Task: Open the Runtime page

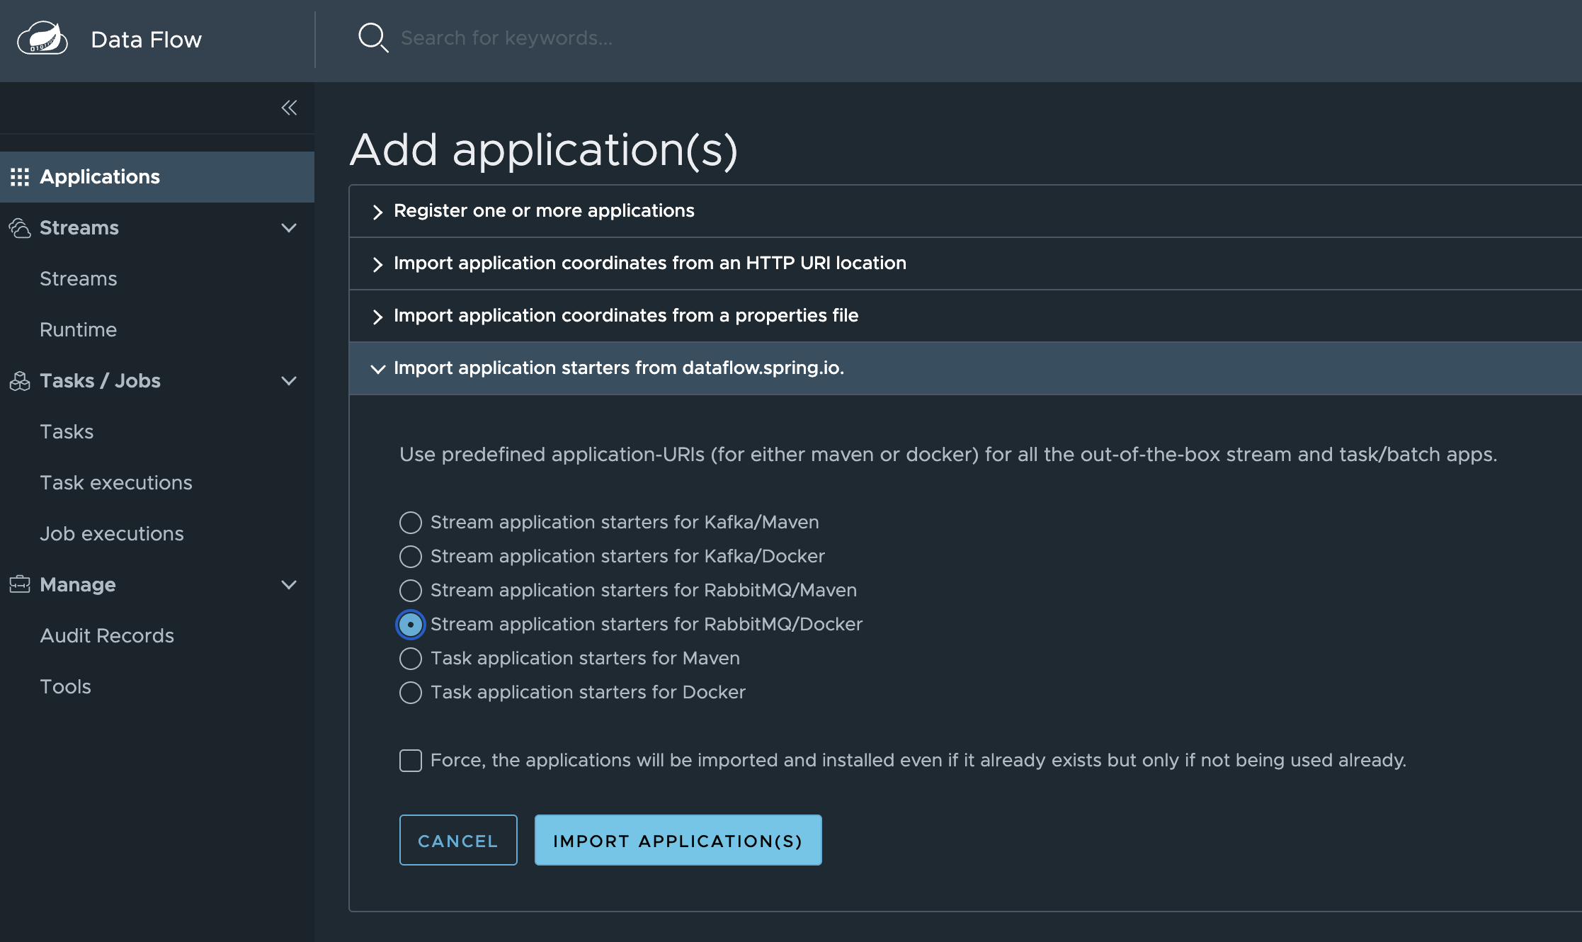Action: tap(79, 330)
